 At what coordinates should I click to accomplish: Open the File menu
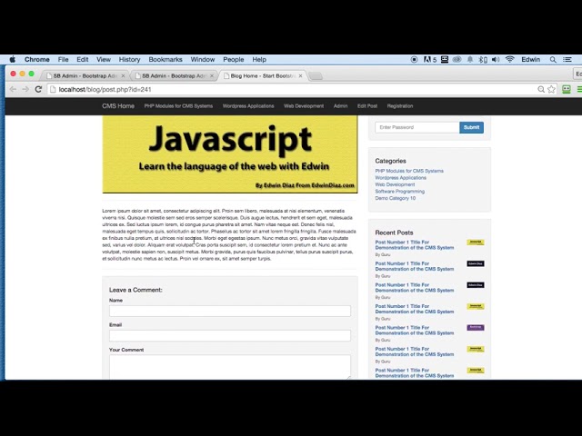(x=63, y=59)
